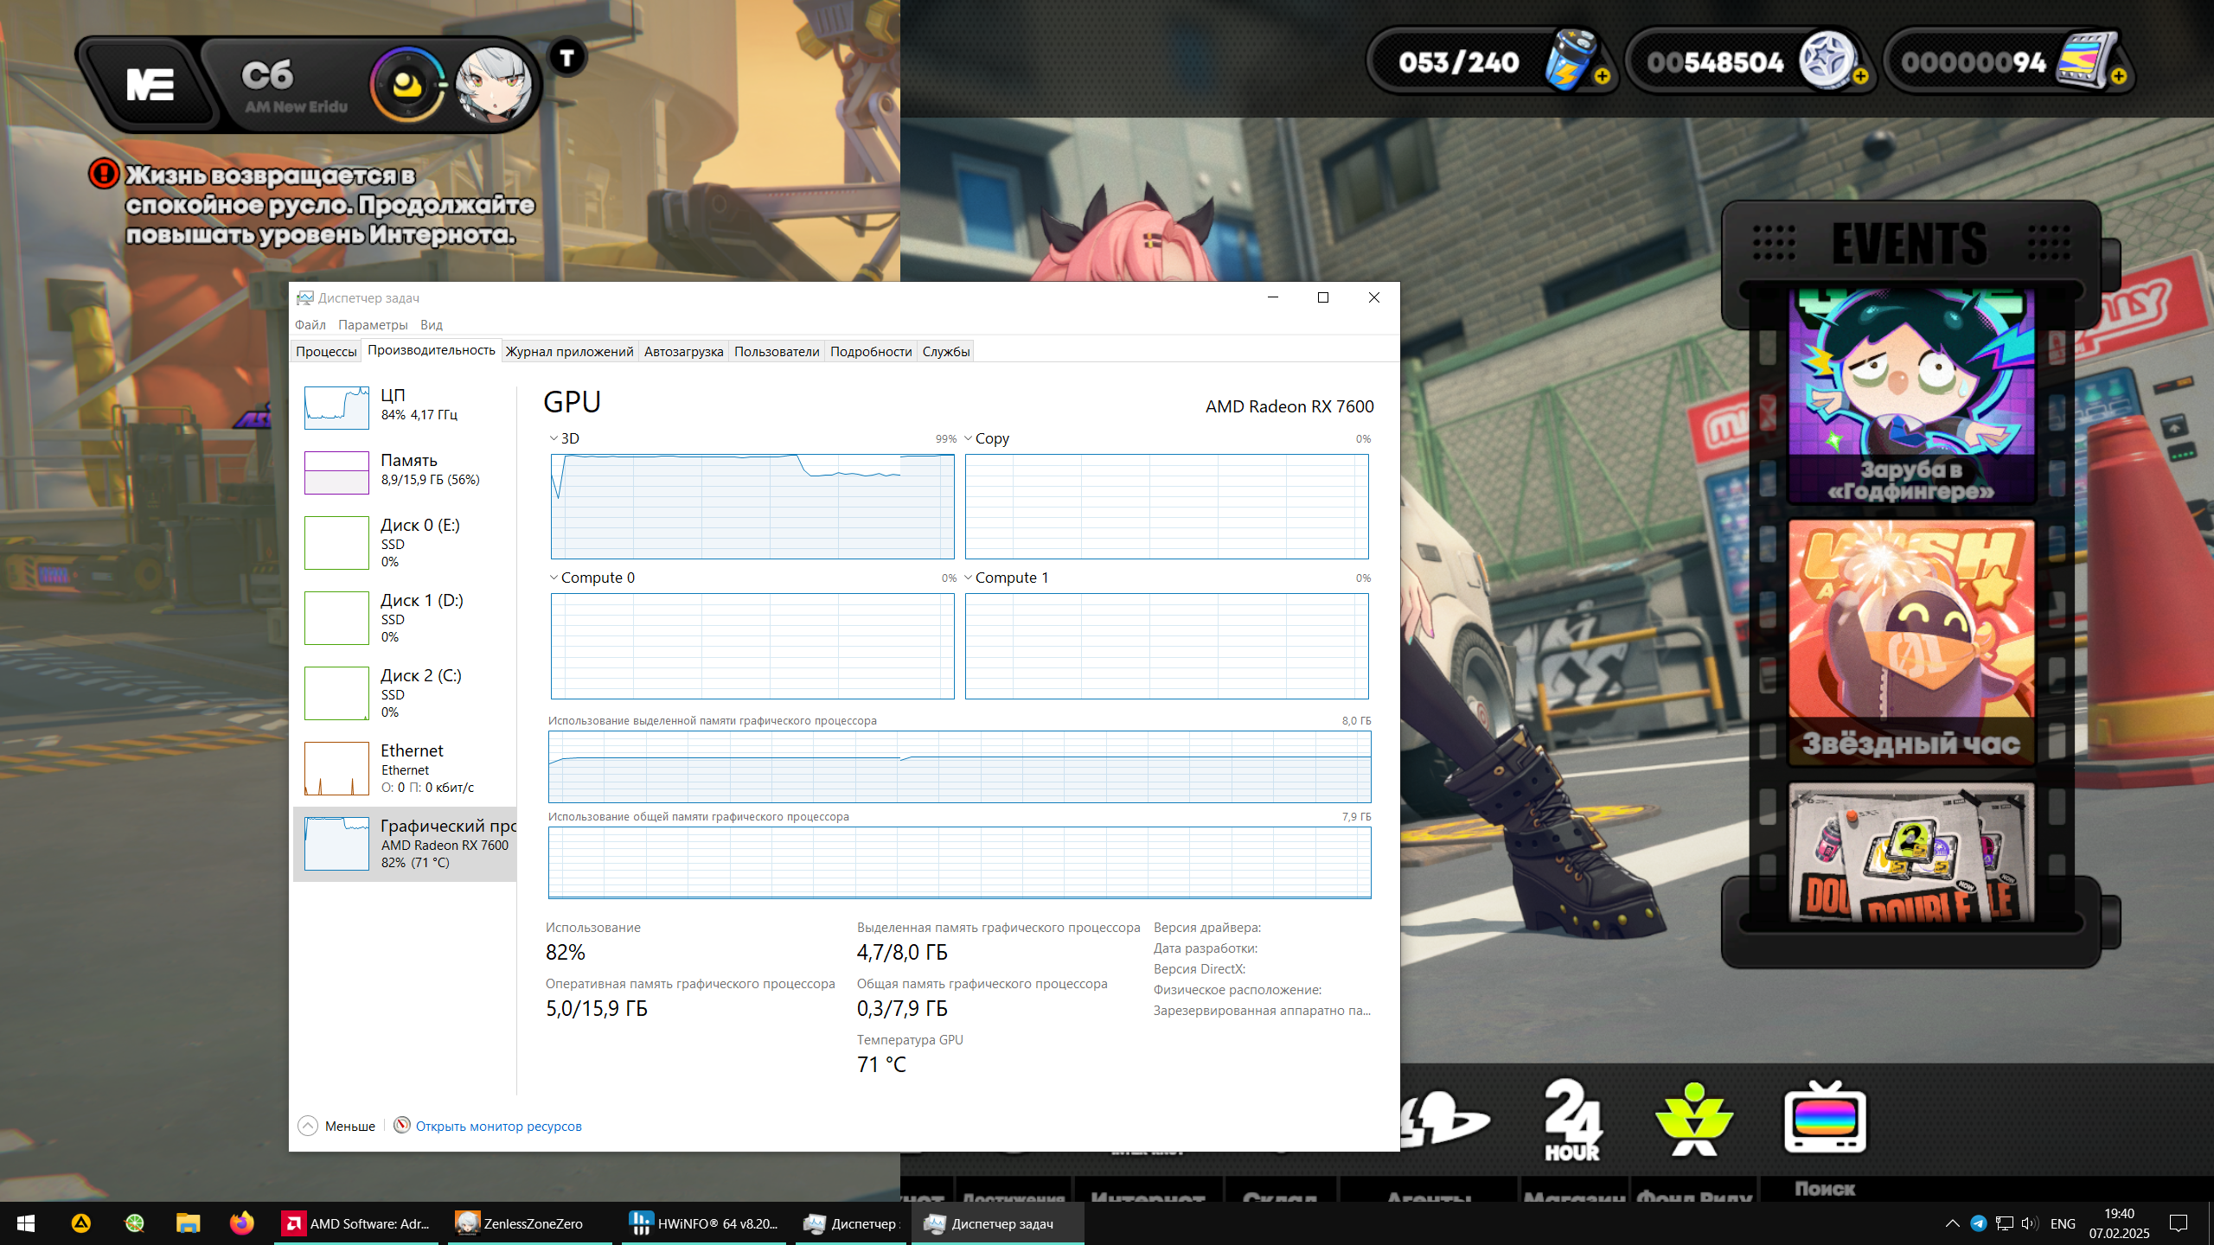The width and height of the screenshot is (2214, 1245).
Task: Minimize the Диспетчер задач window
Action: click(1272, 297)
